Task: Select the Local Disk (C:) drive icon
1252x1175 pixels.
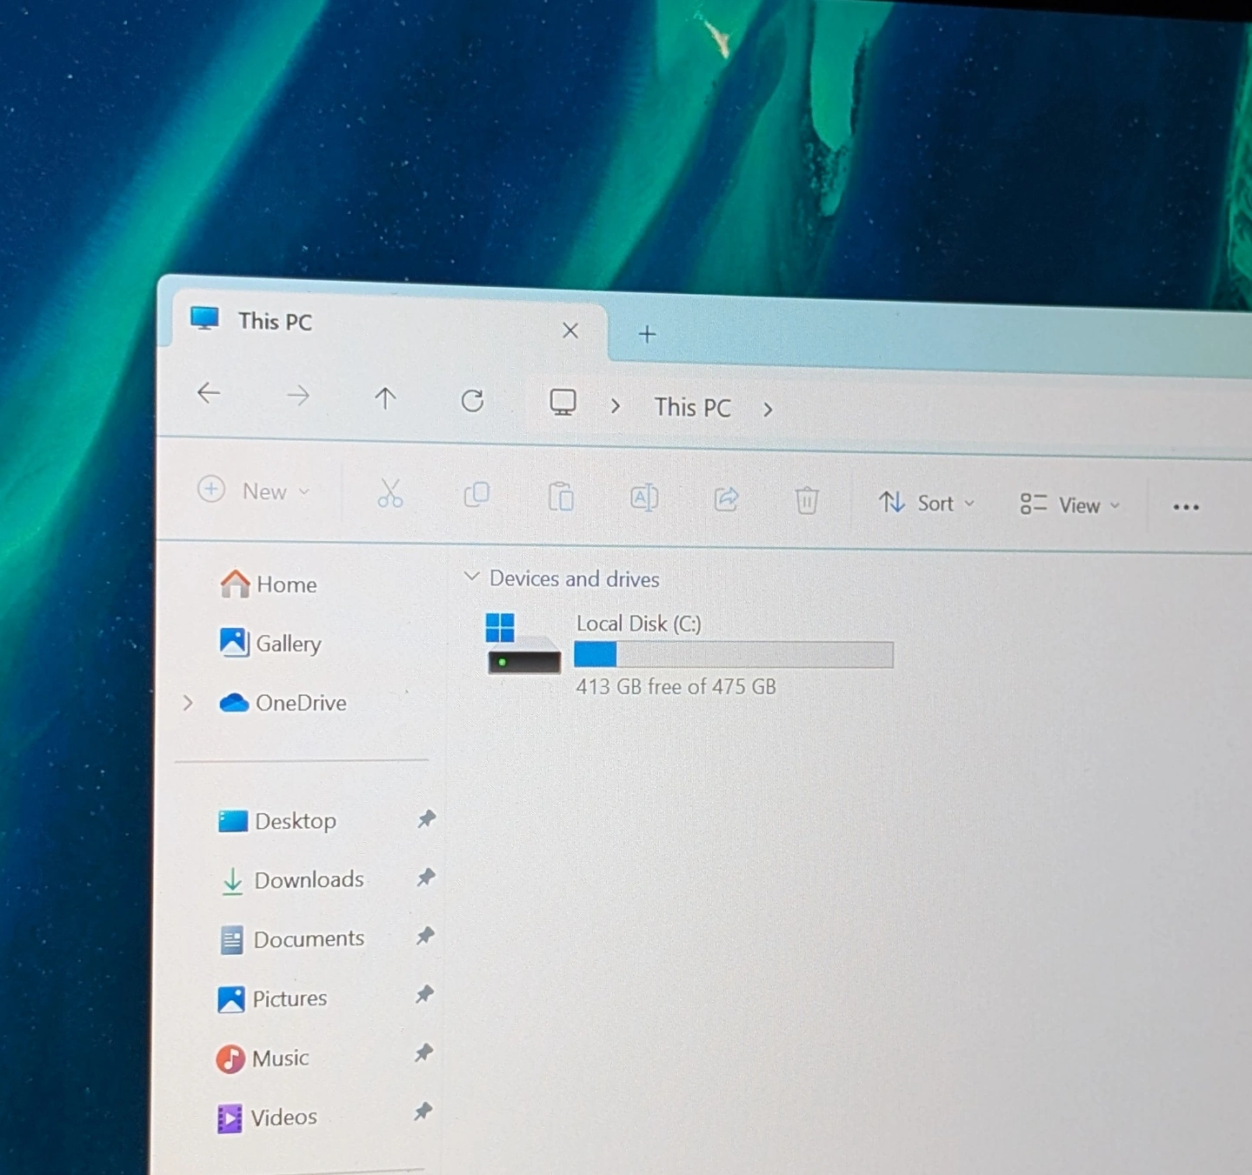Action: point(523,644)
